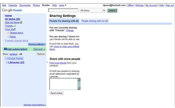Open Shared items link

click(x=17, y=33)
